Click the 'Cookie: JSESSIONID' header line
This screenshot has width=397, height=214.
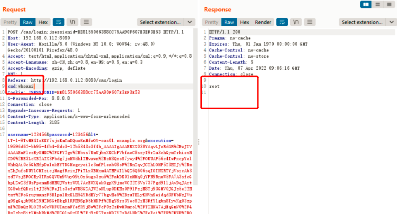74,92
